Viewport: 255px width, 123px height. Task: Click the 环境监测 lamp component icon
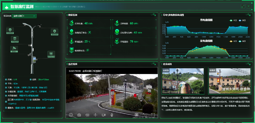(15, 39)
